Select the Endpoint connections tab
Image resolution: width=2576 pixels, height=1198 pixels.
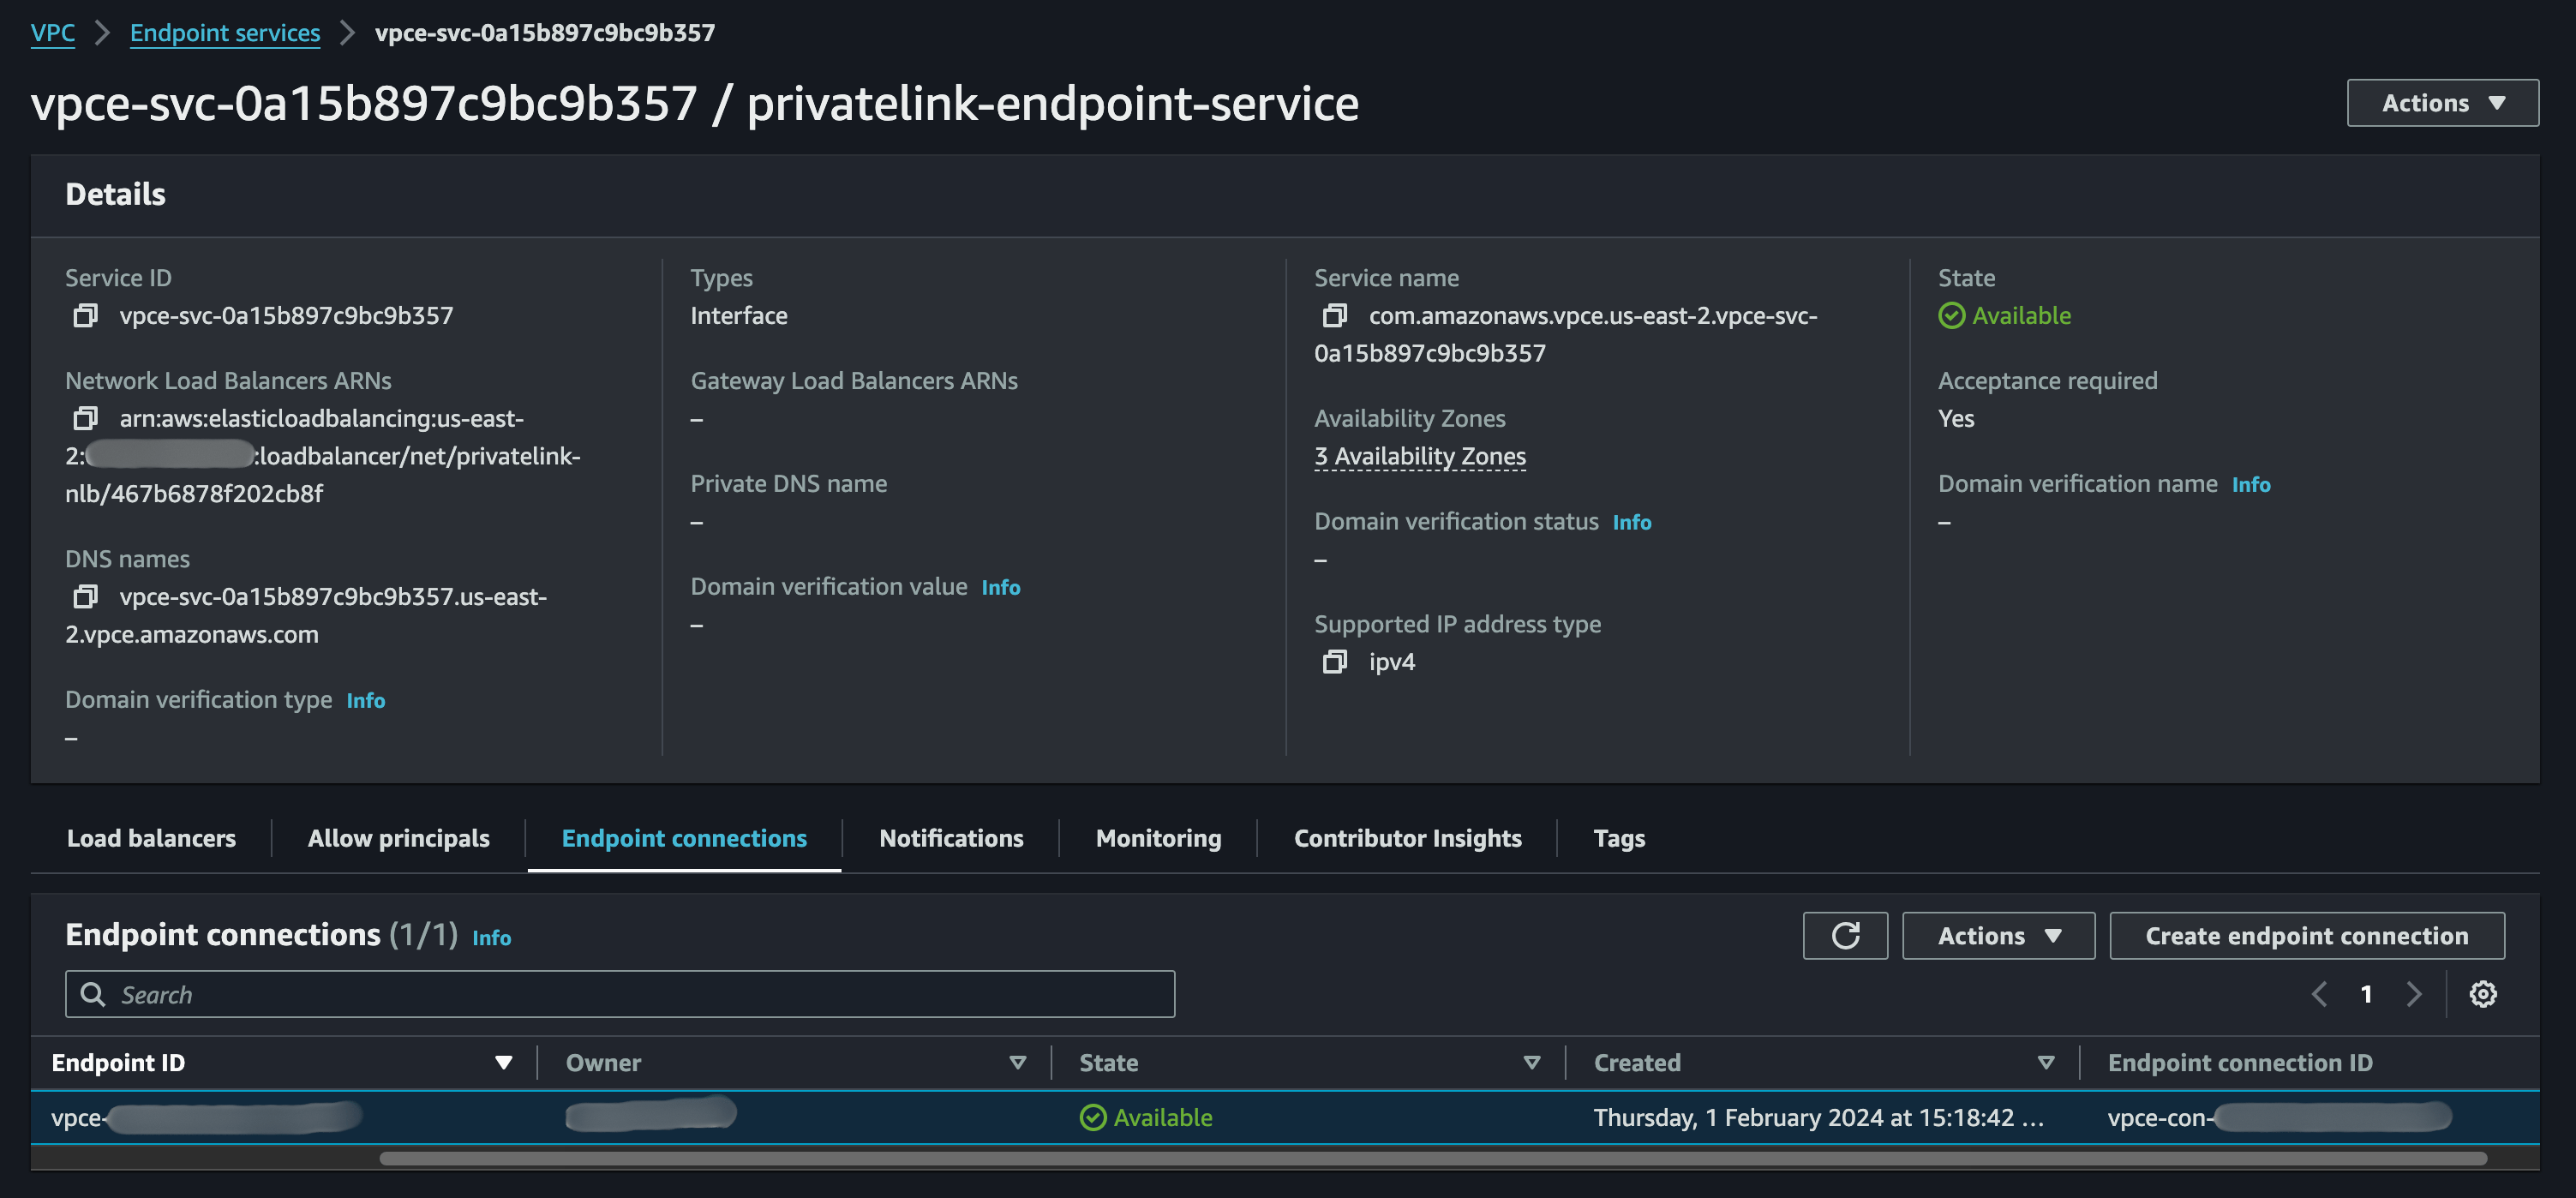(x=684, y=838)
